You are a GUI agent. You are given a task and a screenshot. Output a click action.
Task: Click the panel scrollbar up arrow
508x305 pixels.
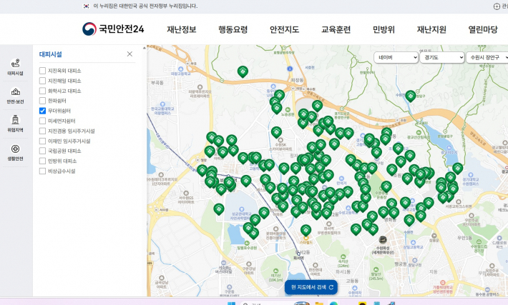[x=144, y=48]
